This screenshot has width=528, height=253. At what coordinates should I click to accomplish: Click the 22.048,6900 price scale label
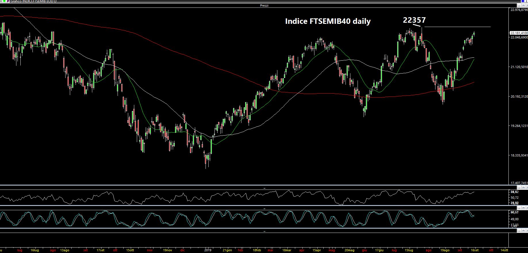[x=519, y=37]
